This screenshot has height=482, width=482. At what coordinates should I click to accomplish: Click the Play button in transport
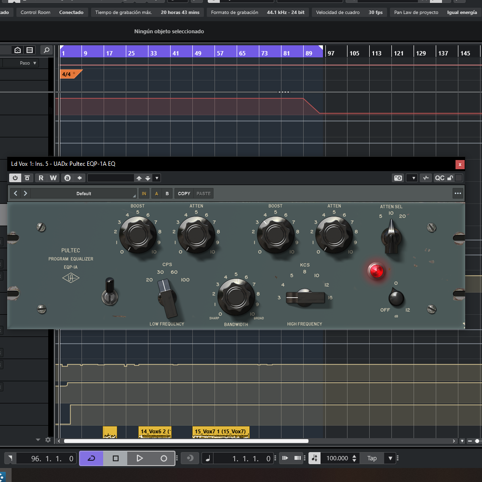click(140, 458)
